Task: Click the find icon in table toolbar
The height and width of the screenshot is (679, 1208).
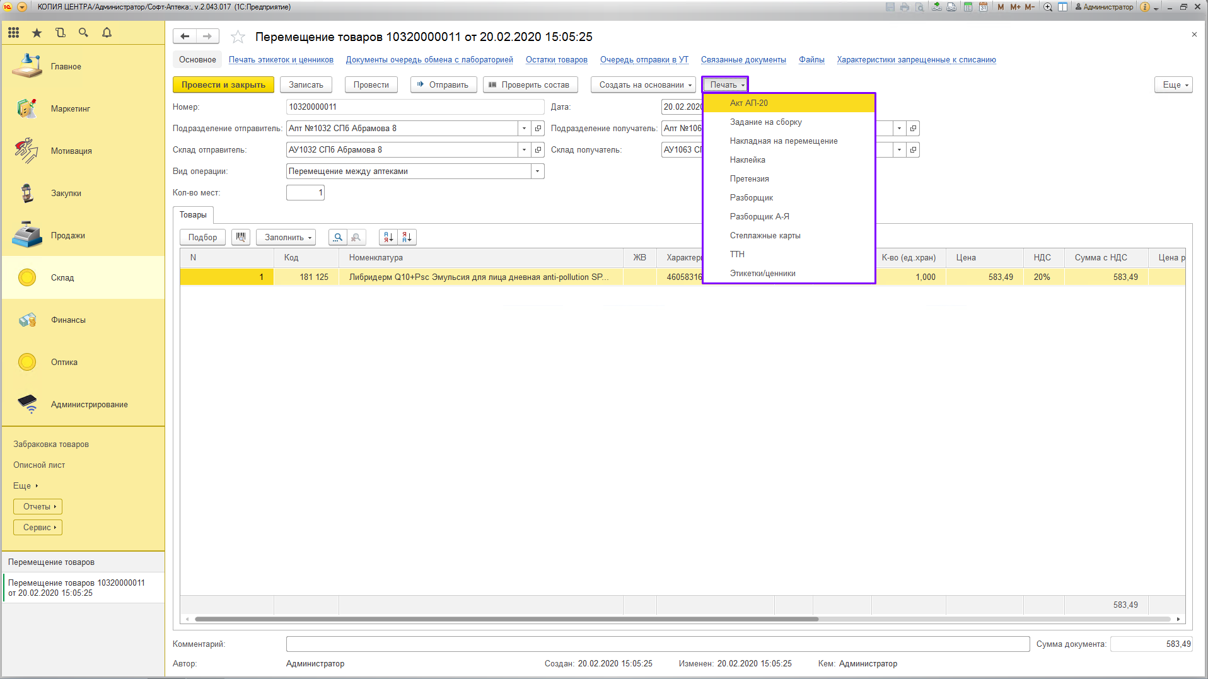Action: (x=338, y=237)
